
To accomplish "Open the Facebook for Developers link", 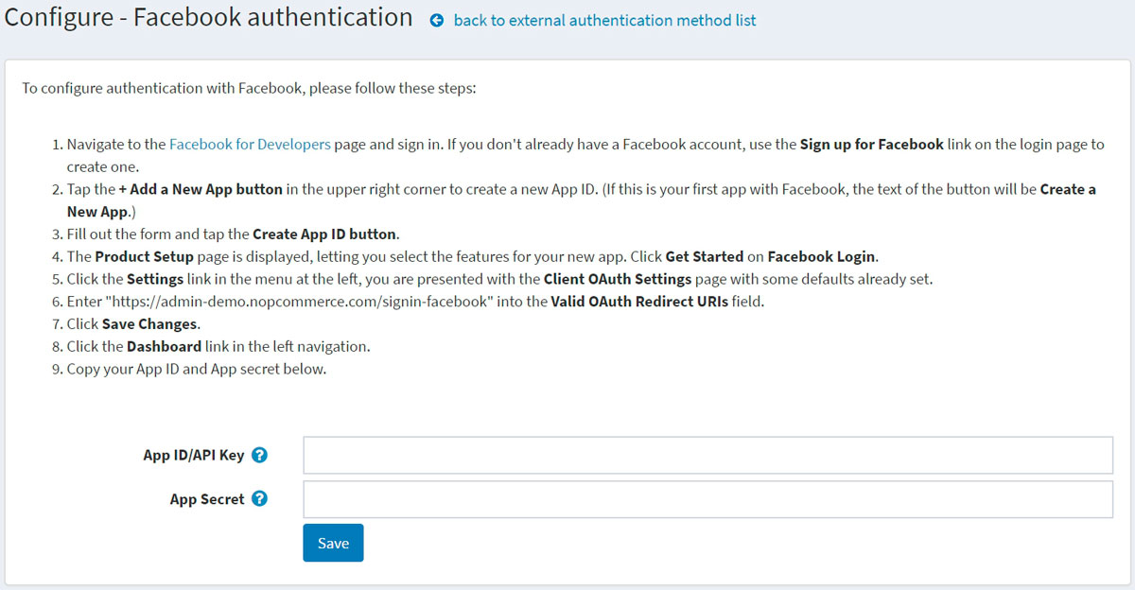I will [x=250, y=145].
